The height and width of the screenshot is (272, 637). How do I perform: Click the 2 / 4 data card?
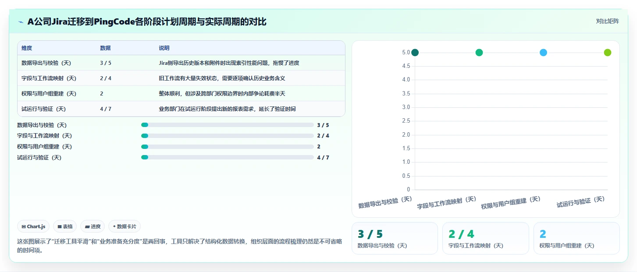pyautogui.click(x=486, y=238)
